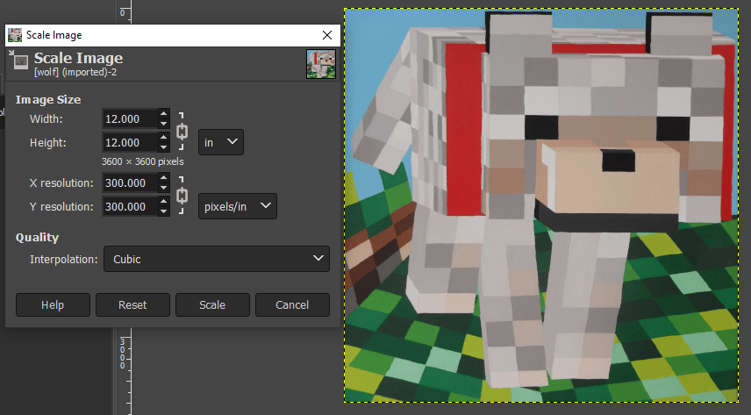Click the 'Width:' label
The height and width of the screenshot is (415, 751).
click(46, 118)
